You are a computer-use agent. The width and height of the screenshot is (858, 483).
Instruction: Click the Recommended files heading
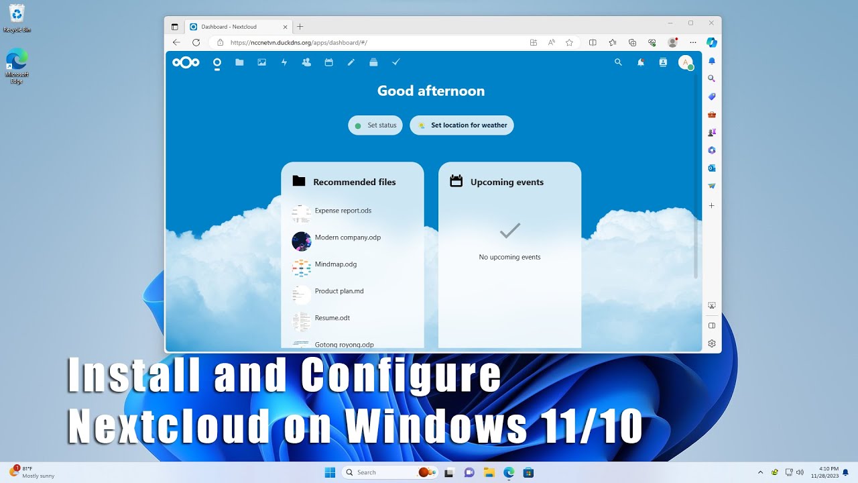[x=354, y=182]
